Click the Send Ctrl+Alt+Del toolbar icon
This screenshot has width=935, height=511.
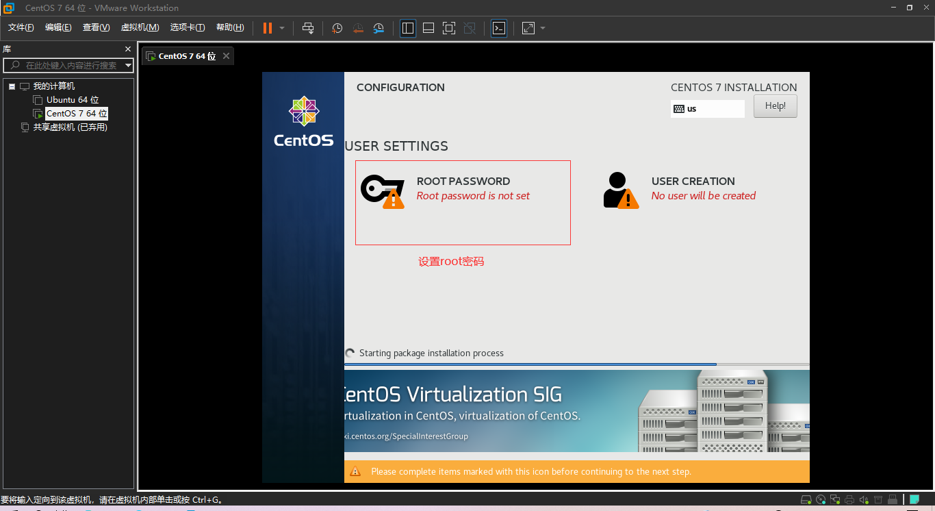308,28
